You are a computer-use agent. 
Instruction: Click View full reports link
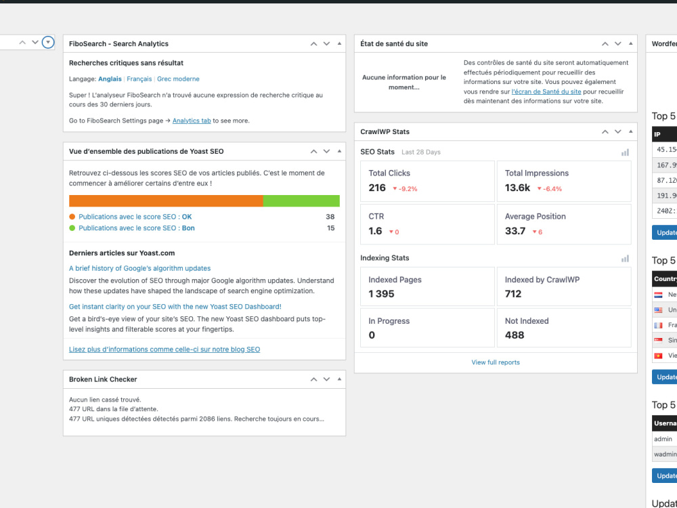496,362
